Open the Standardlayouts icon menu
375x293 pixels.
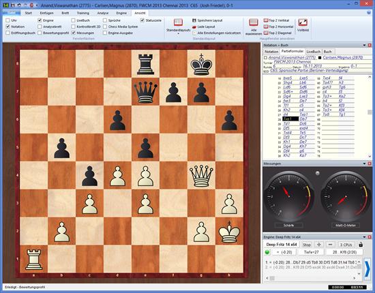[x=178, y=22]
